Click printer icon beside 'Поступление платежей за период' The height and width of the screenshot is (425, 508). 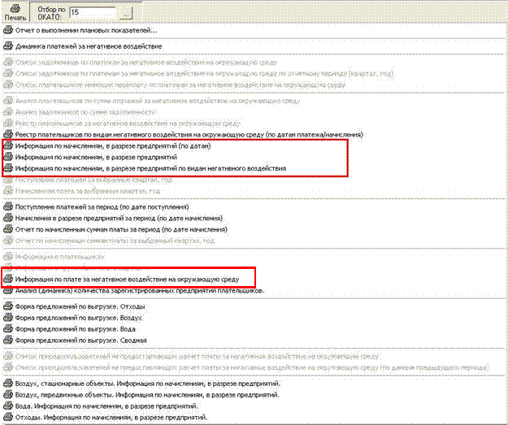8,207
